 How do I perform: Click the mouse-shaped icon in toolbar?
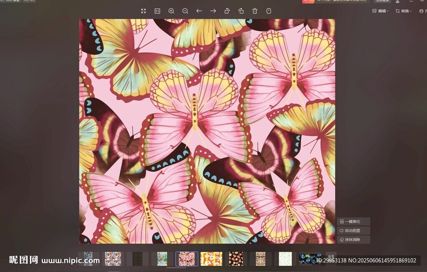(x=269, y=11)
